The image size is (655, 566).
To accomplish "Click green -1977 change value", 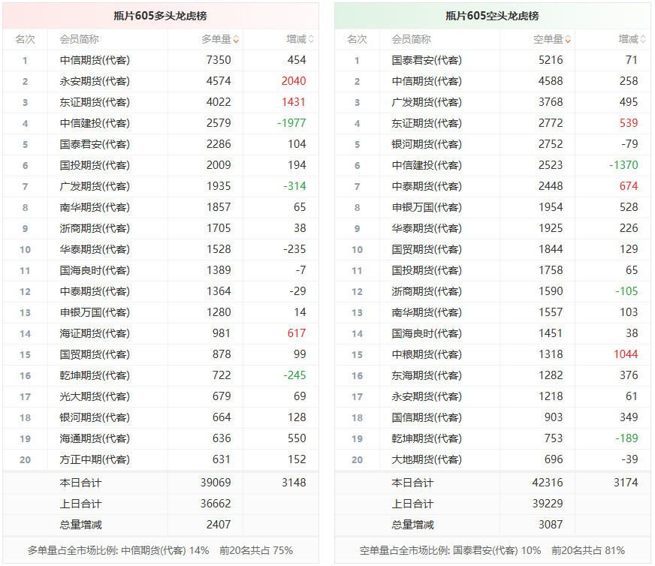I will coord(291,123).
